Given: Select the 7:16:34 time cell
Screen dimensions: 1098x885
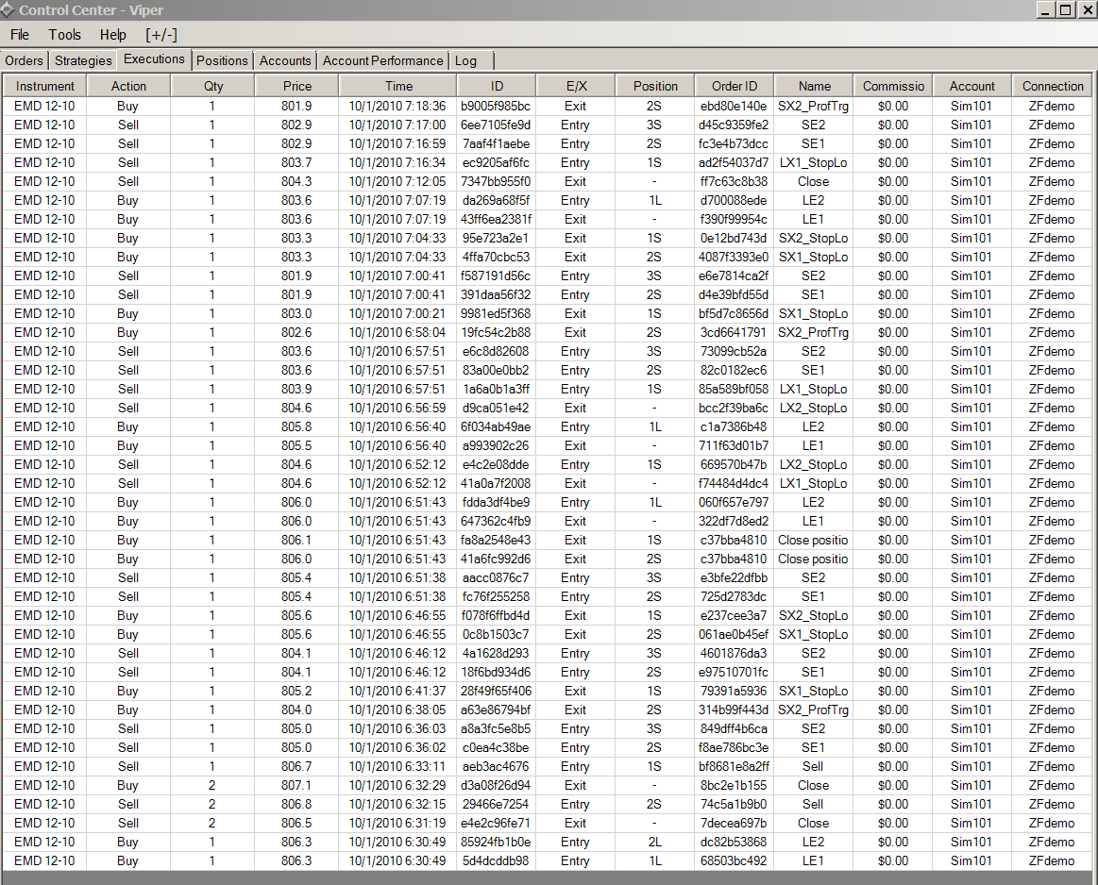Looking at the screenshot, I should pos(397,163).
